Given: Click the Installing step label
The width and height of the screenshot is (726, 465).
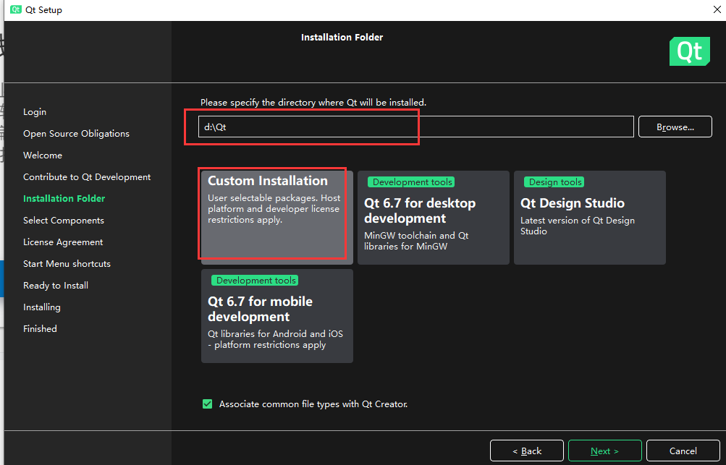Looking at the screenshot, I should [x=42, y=307].
